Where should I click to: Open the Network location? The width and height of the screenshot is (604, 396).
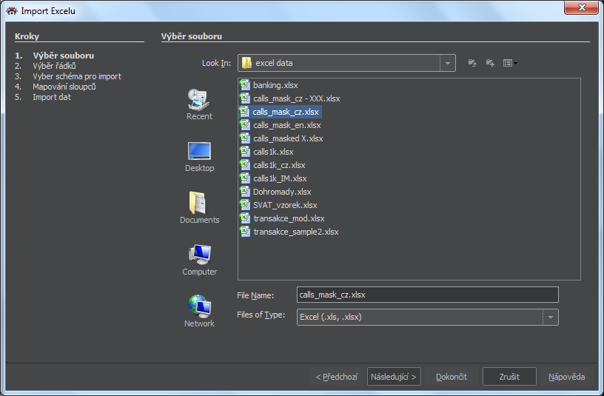[x=199, y=312]
